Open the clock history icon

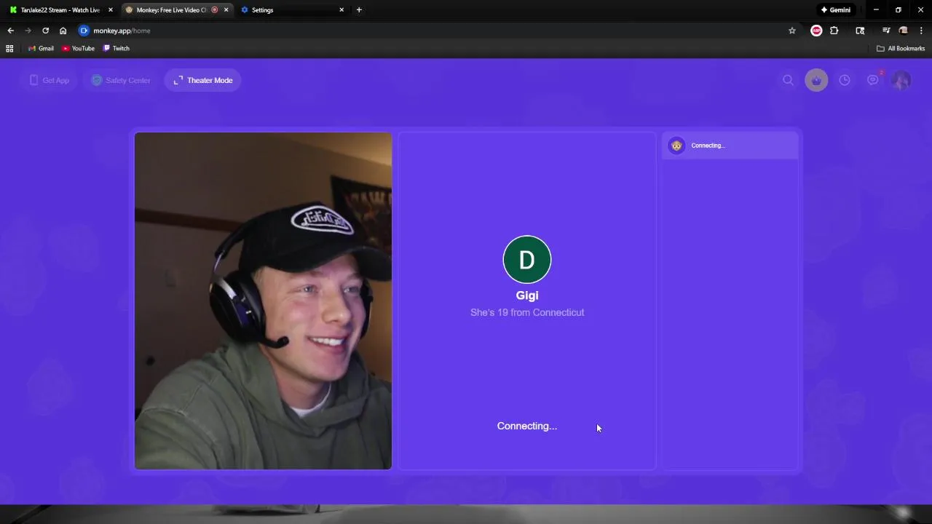click(x=845, y=80)
